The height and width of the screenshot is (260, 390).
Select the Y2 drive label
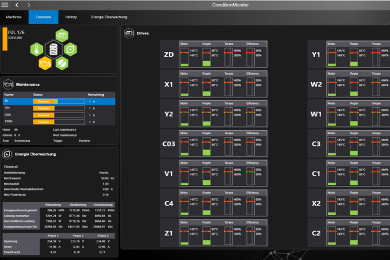click(x=168, y=114)
